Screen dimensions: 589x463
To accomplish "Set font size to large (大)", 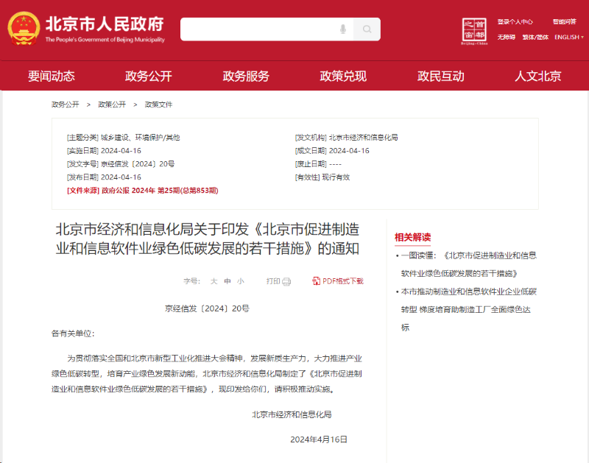I will [x=214, y=281].
